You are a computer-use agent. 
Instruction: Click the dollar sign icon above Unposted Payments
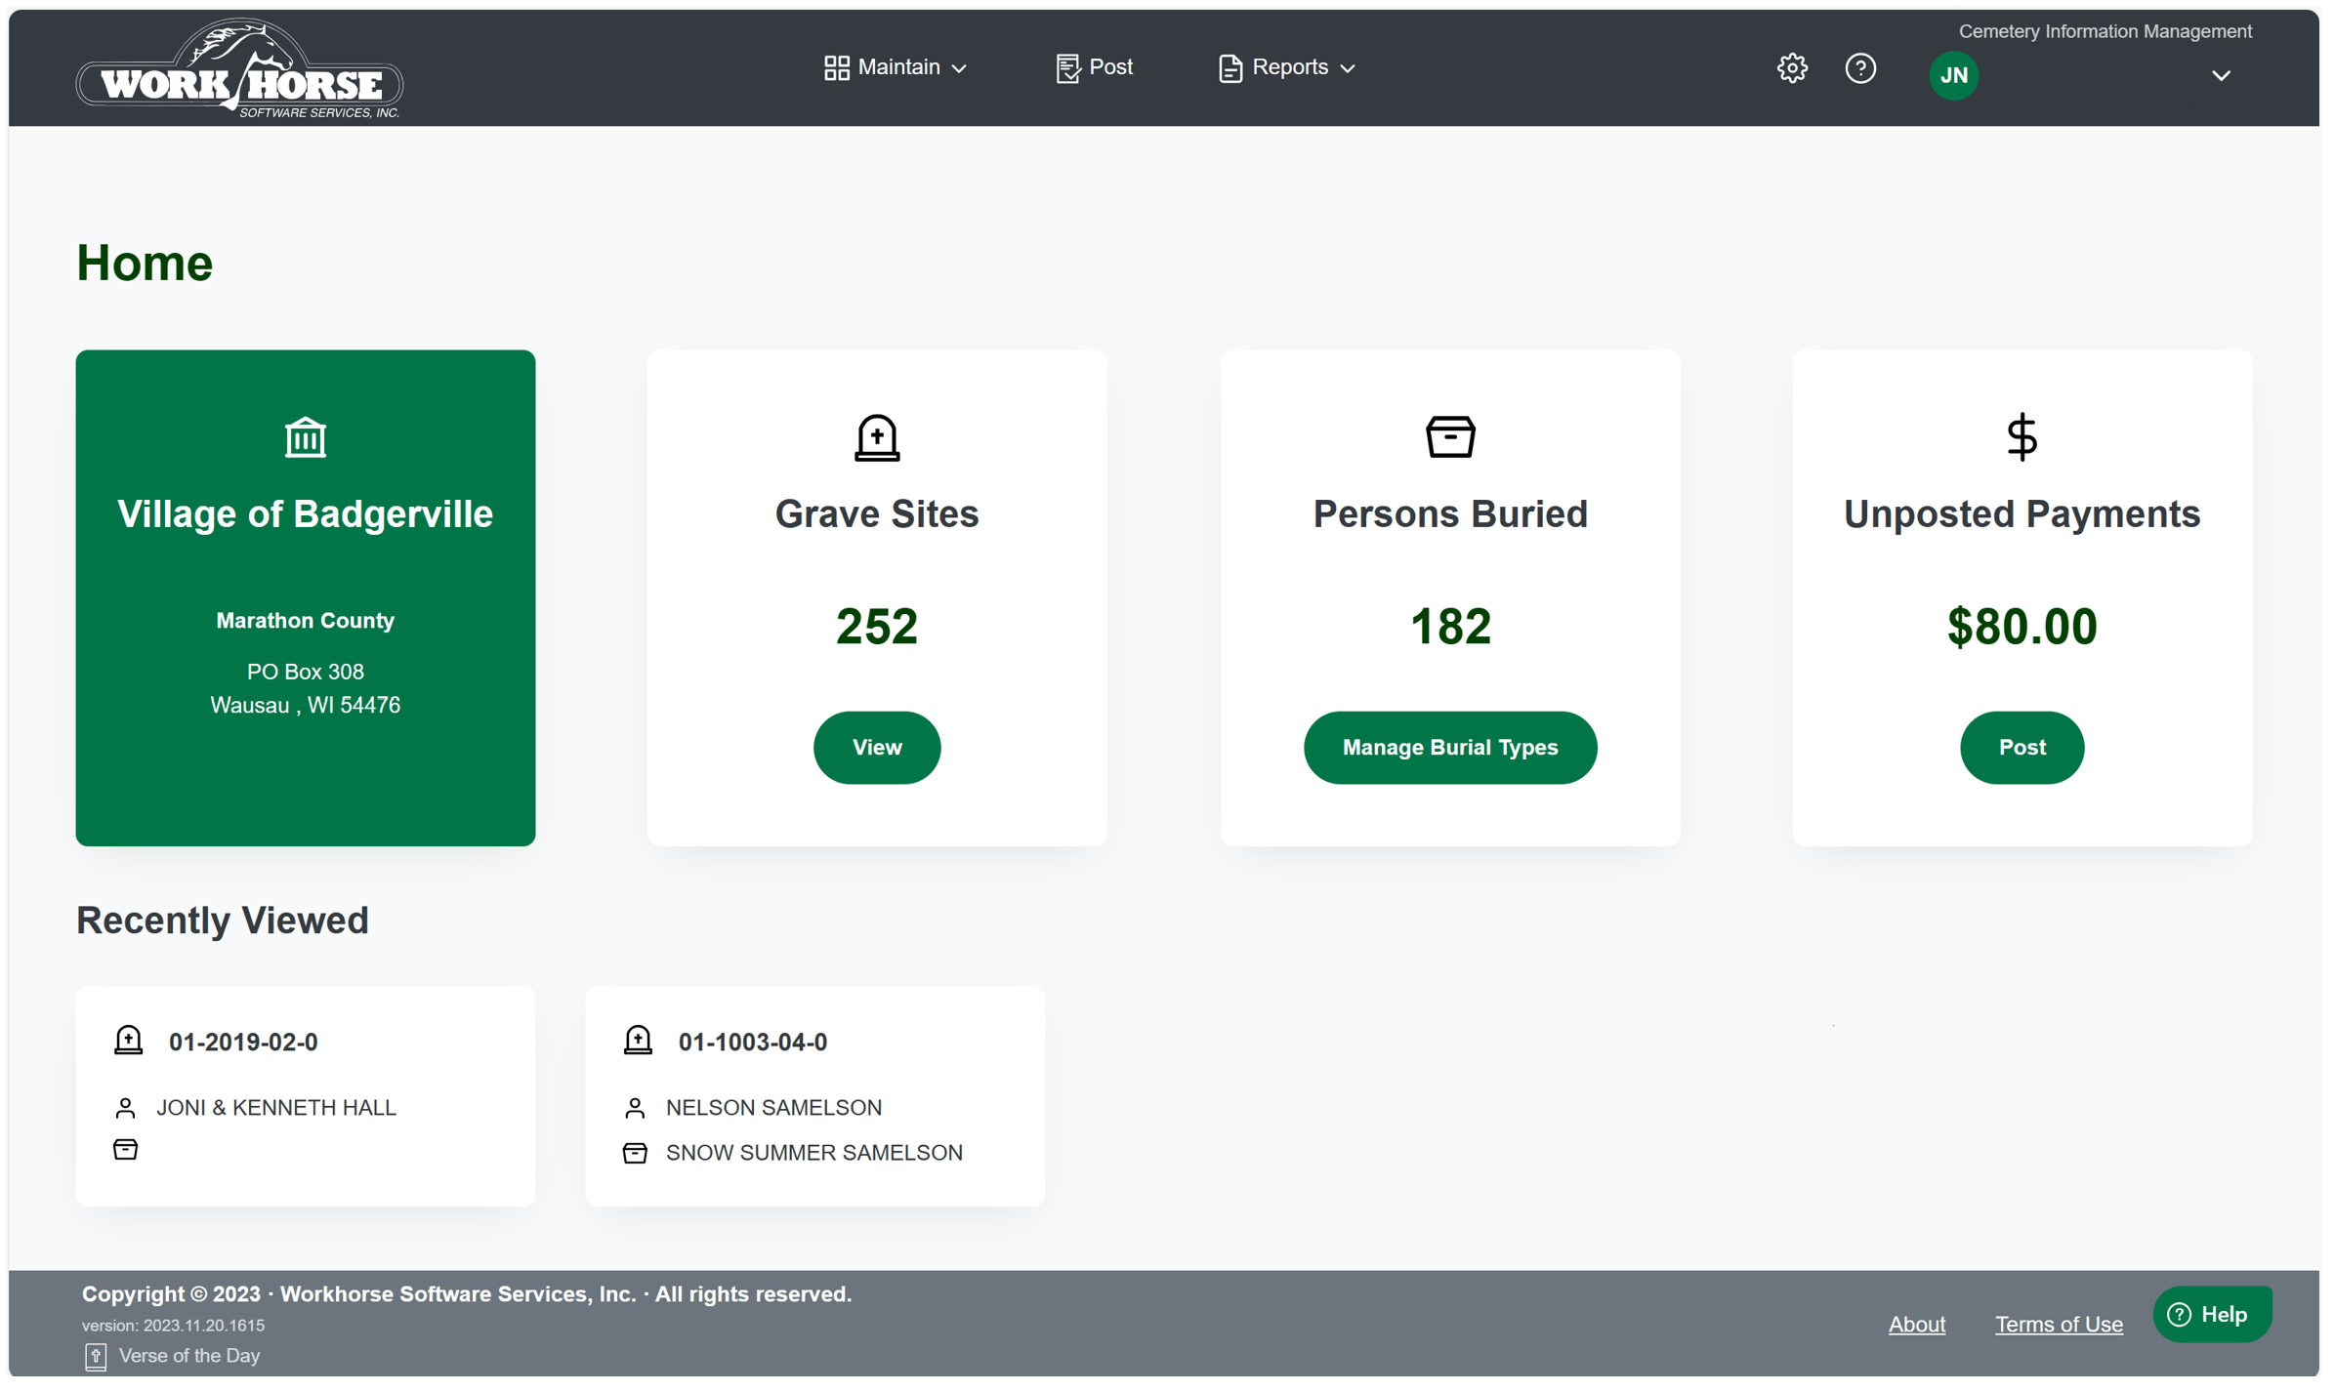tap(2021, 436)
